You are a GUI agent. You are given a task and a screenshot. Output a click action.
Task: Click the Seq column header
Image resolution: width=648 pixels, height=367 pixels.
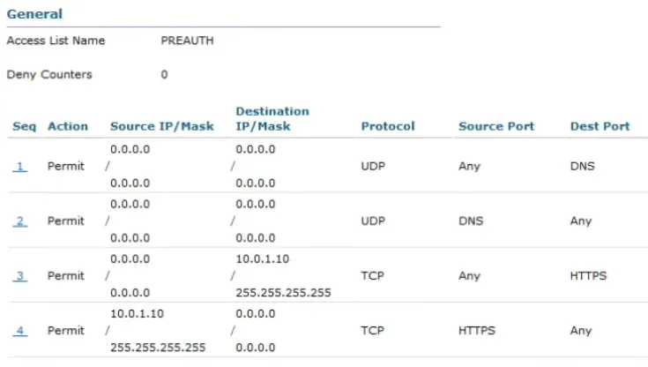24,126
